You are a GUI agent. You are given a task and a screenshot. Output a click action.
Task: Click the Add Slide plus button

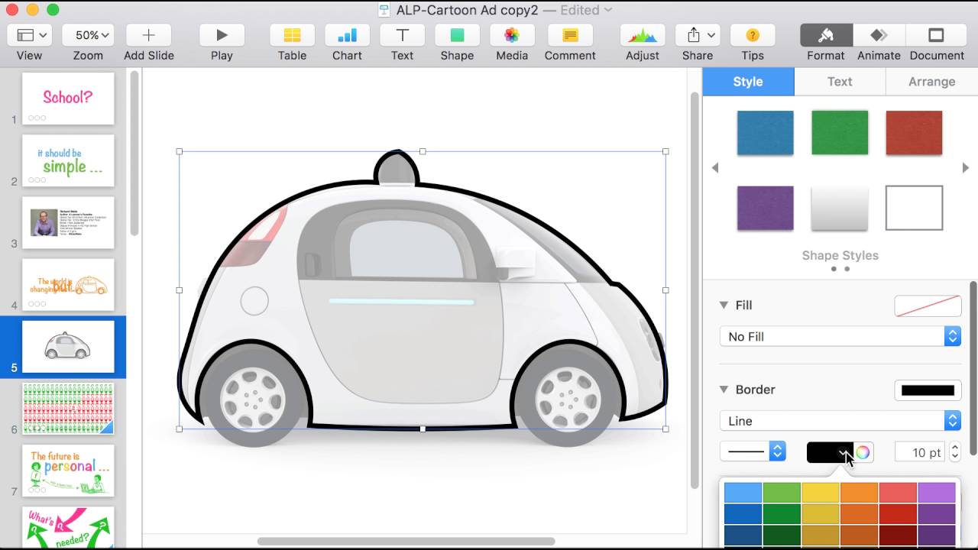[149, 35]
